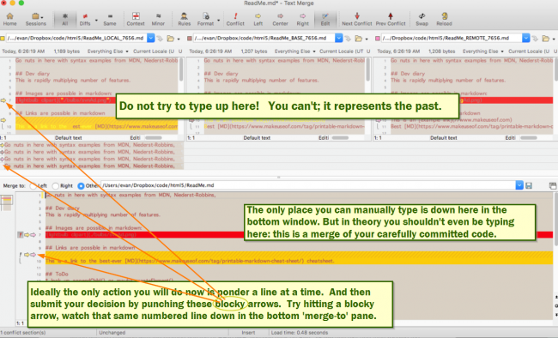Jump to Next Conflict
Image resolution: width=558 pixels, height=338 pixels.
357,19
